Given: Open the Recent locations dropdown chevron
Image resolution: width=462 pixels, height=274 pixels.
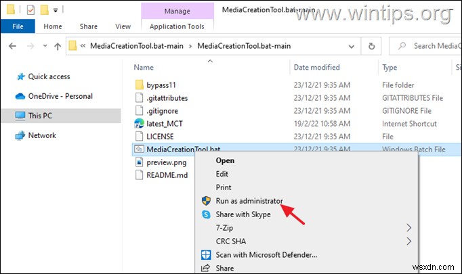Looking at the screenshot, I should click(45, 46).
